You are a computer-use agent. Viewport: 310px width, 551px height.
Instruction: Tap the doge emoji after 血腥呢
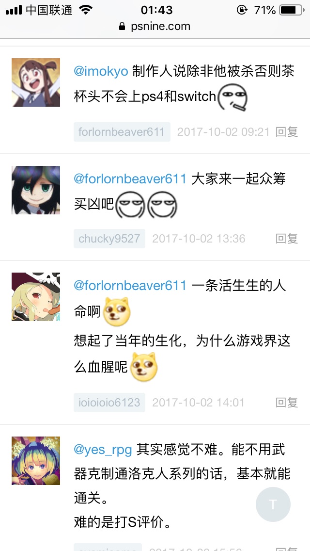(144, 367)
